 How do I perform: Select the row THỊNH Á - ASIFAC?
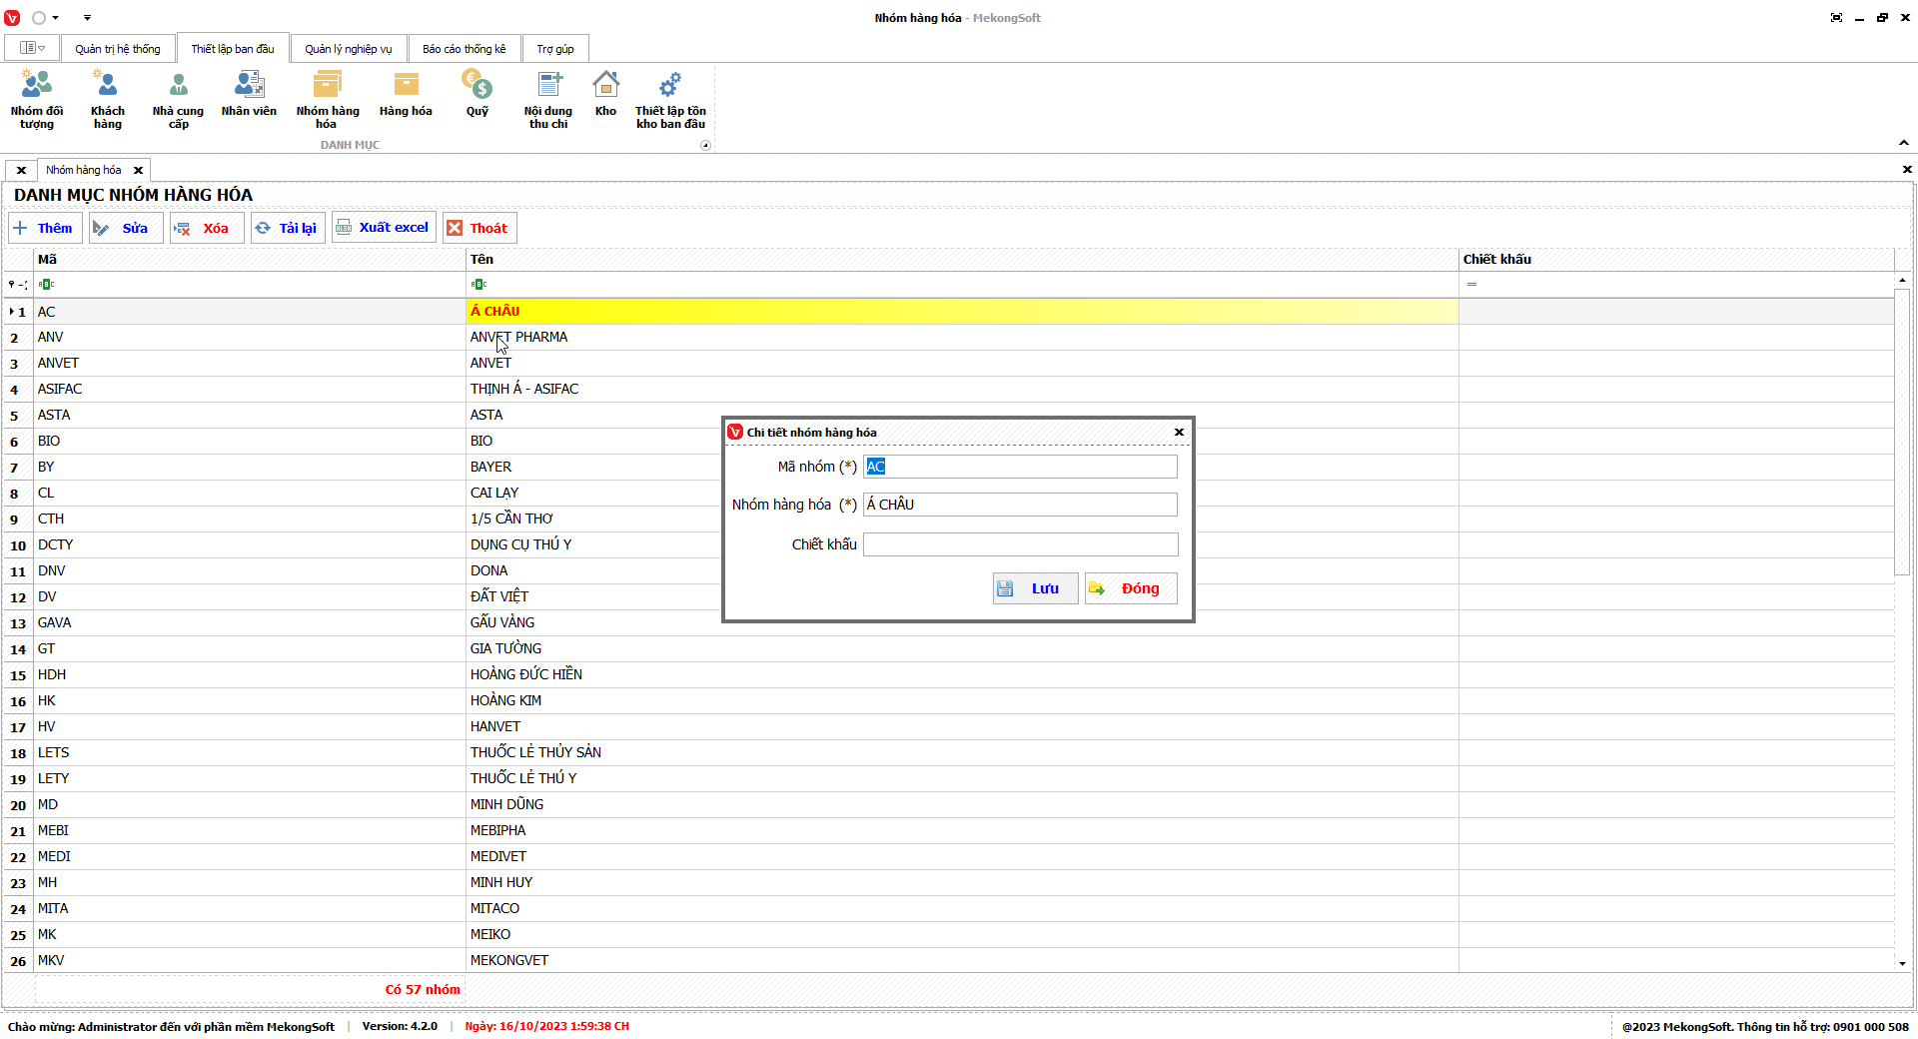pos(948,390)
